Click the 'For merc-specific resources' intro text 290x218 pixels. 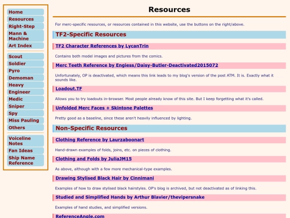150,24
